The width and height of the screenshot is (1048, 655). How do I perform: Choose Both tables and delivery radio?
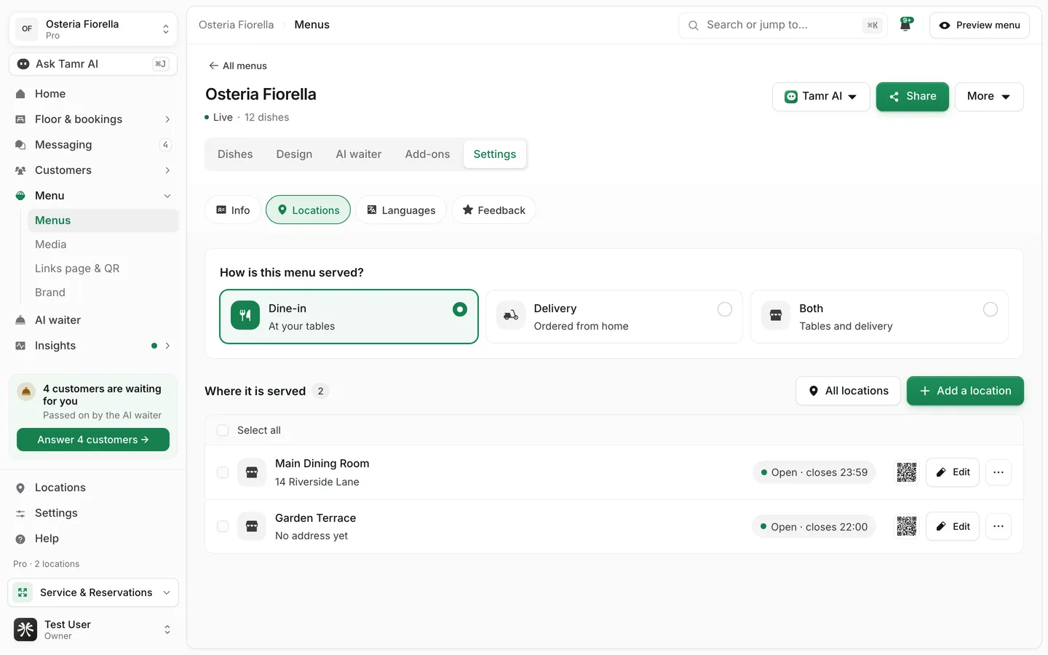coord(991,309)
